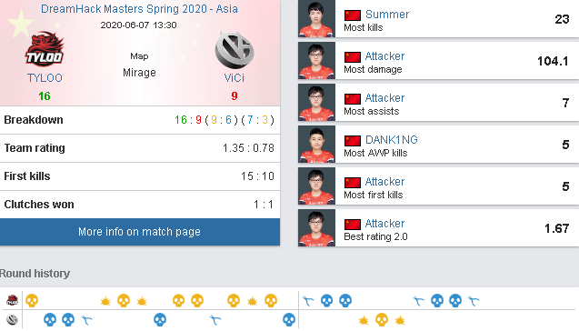
Task: Click TYLOO small logo in round history
Action: [12, 300]
